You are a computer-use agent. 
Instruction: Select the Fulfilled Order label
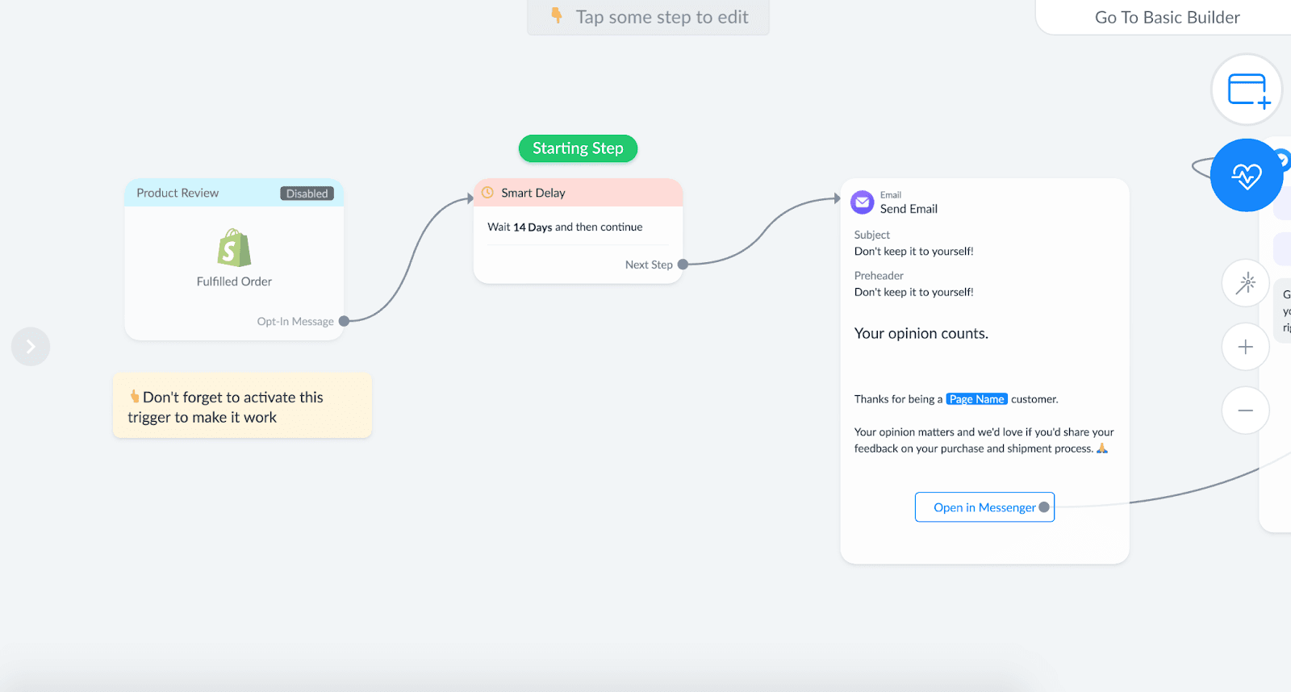[234, 281]
